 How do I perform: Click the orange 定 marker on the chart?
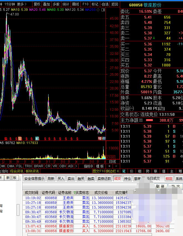click(x=20, y=138)
